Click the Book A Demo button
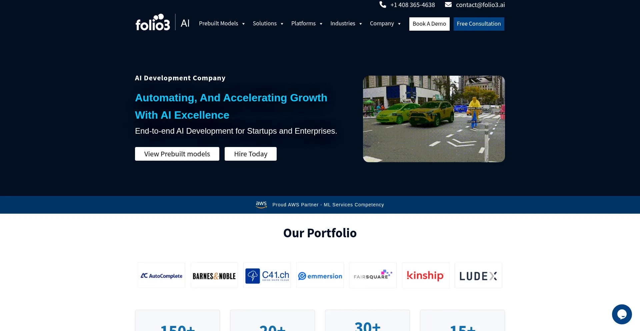This screenshot has width=640, height=331. tap(429, 24)
